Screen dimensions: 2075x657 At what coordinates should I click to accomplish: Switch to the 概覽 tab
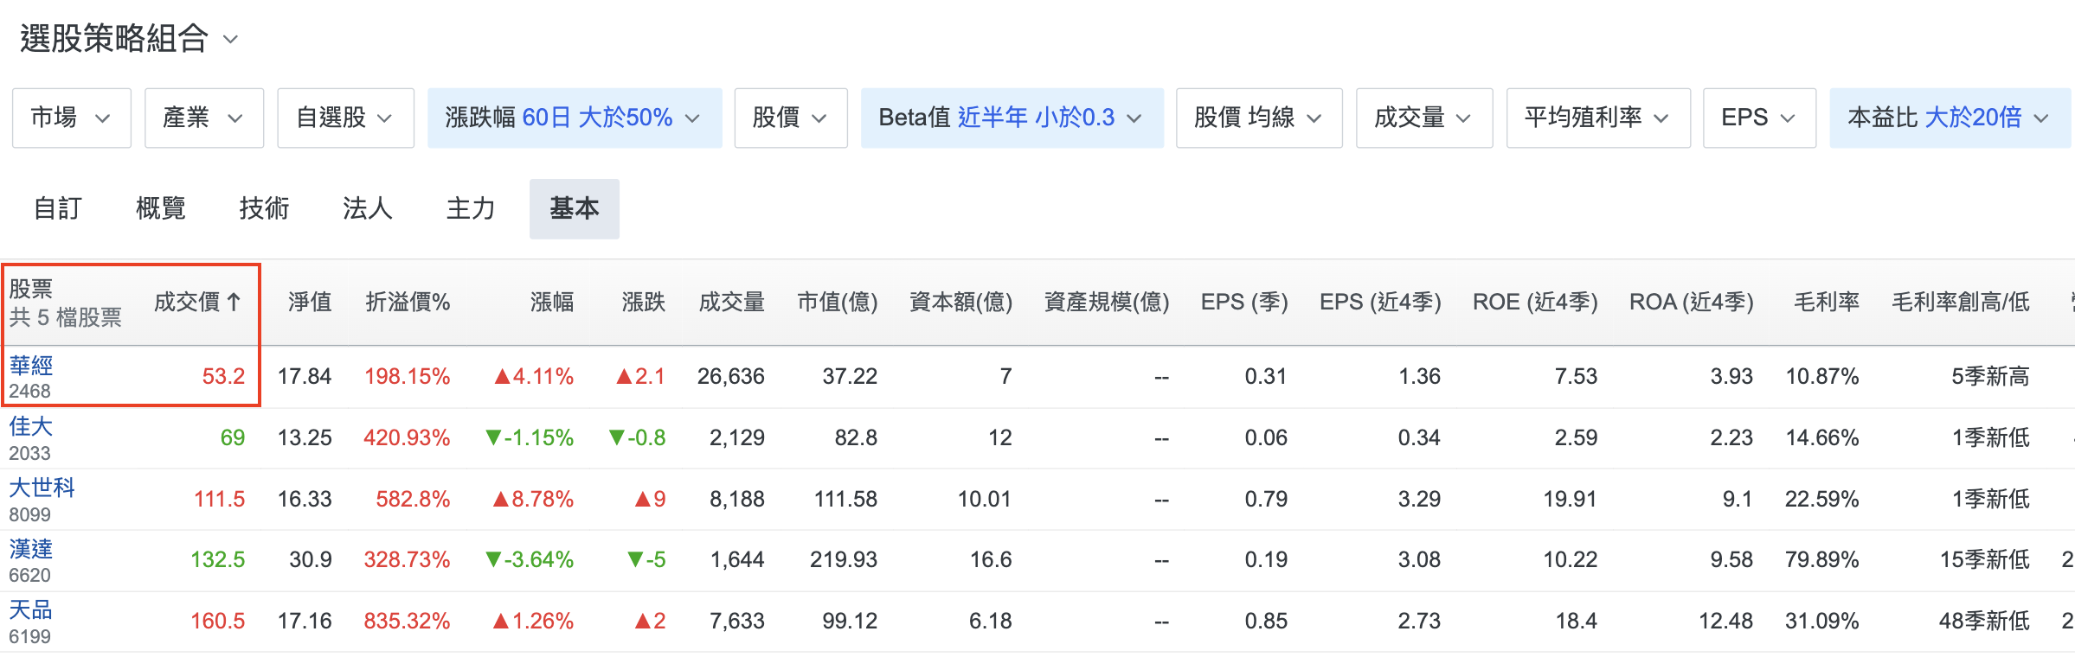(161, 208)
